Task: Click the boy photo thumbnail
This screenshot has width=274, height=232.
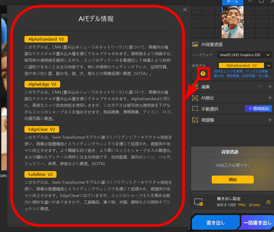Action: [232, 22]
